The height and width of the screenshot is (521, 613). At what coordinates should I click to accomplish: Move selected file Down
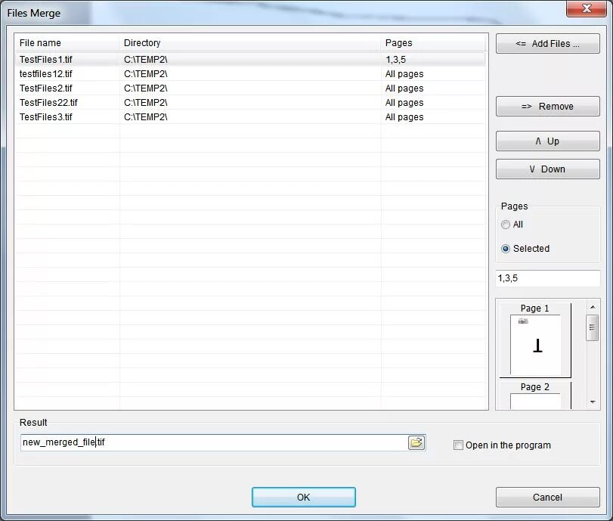point(548,169)
